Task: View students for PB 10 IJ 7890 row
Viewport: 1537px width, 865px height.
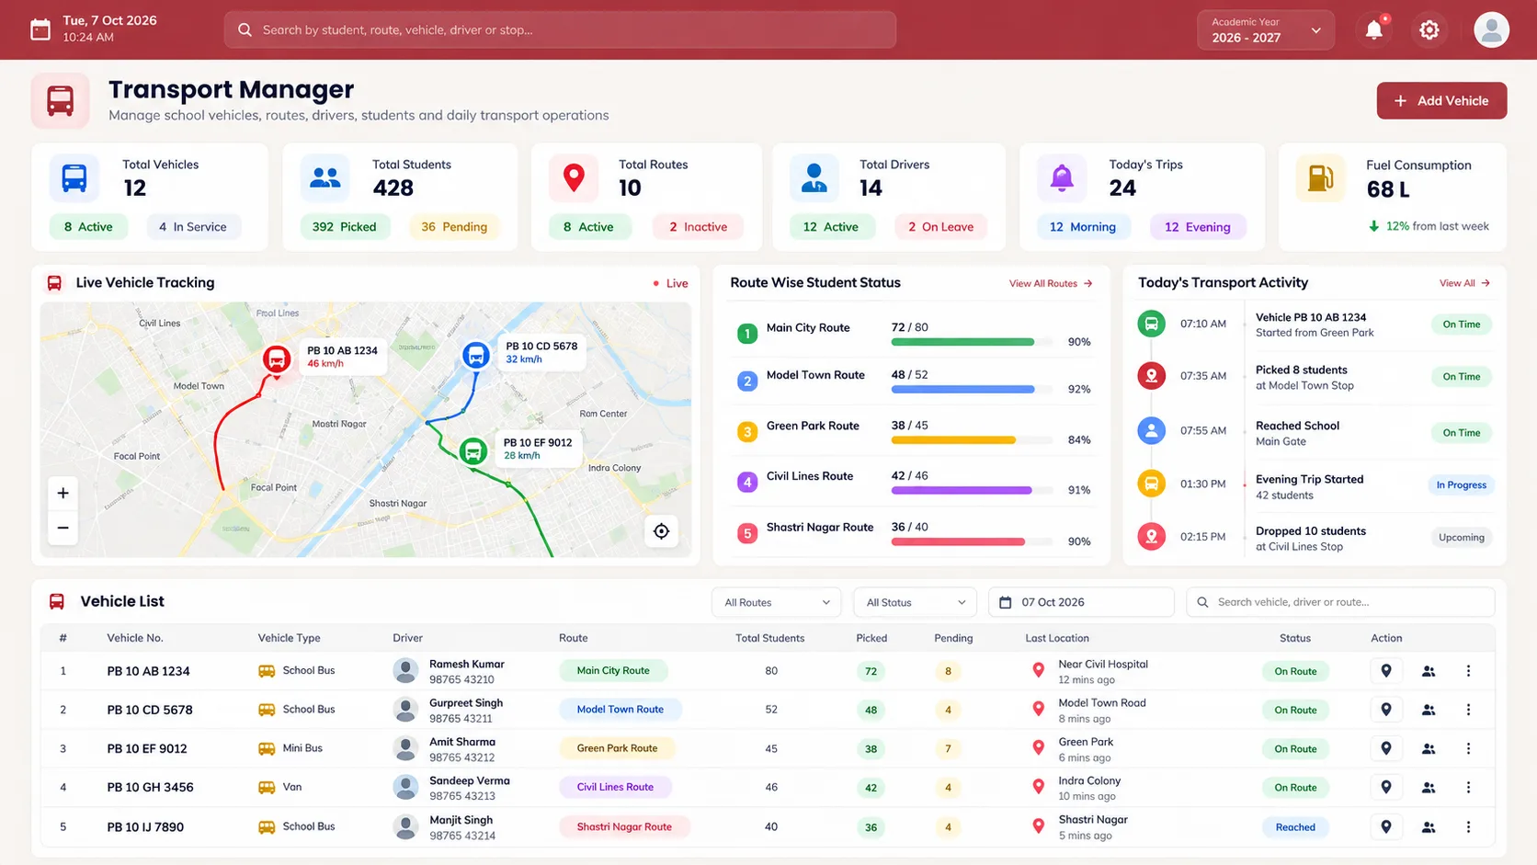Action: click(1429, 826)
